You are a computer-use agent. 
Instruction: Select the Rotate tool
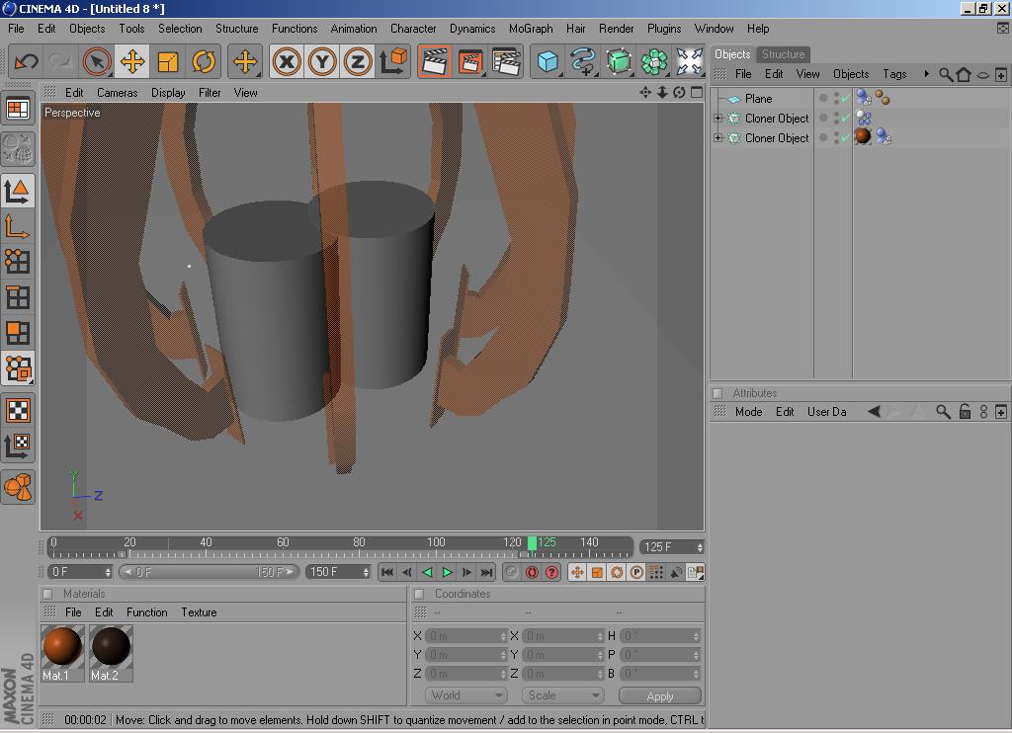pos(204,62)
